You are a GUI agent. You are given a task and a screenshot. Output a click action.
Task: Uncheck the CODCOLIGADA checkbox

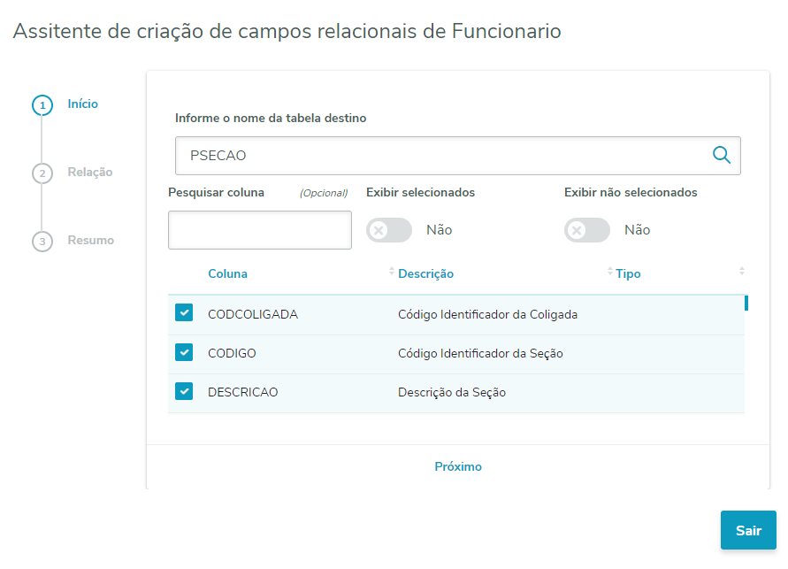[184, 313]
